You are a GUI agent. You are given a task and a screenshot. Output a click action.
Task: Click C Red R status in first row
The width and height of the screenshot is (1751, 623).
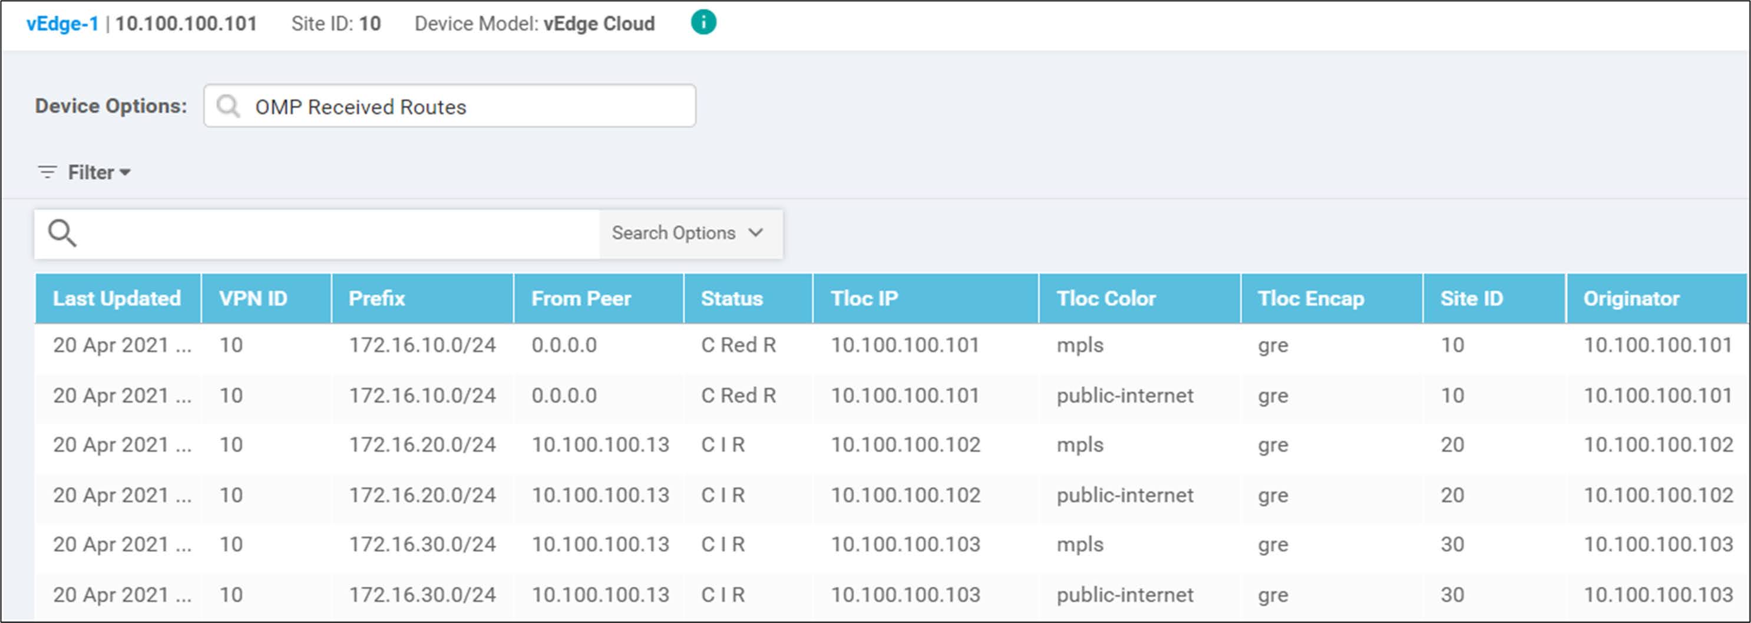click(x=738, y=345)
